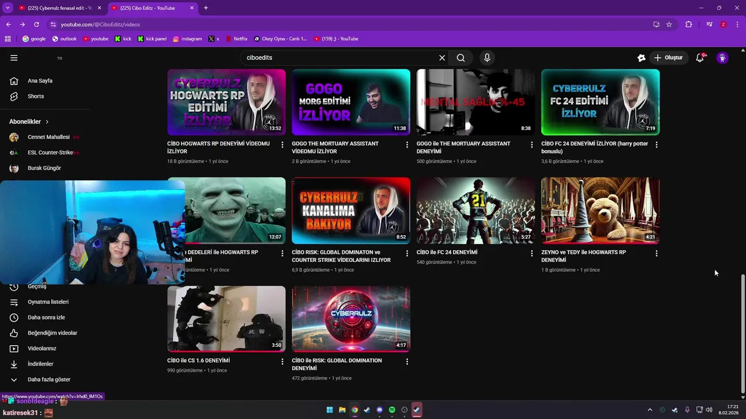
Task: Switch to the Cyberrulz fenasal edit tab
Action: (59, 8)
